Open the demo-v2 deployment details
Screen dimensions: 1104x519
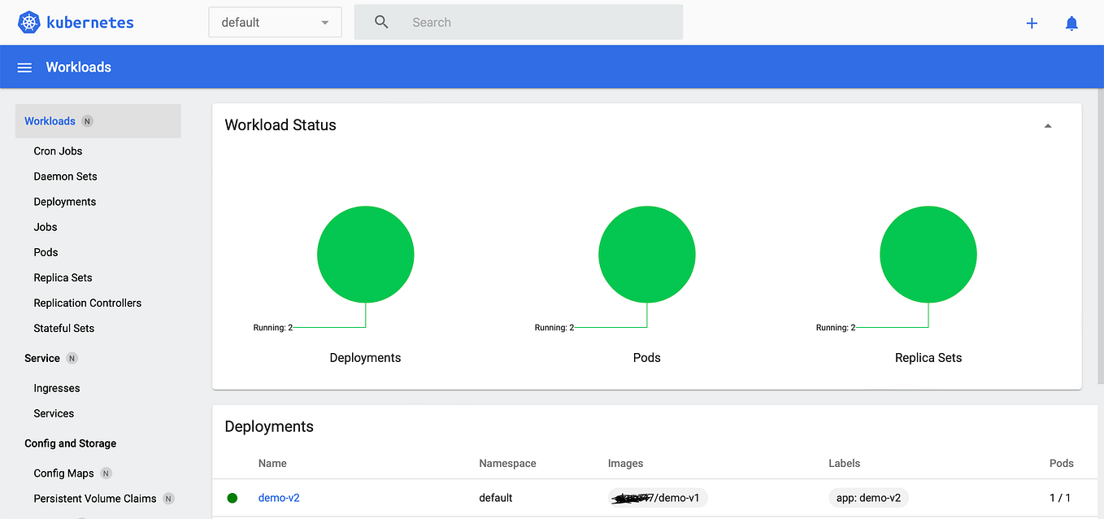(x=279, y=497)
